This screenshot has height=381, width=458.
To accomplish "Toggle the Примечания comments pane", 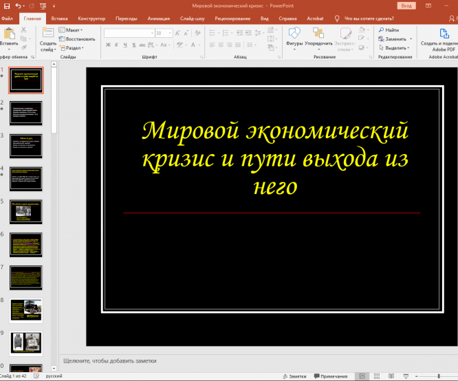I will [330, 376].
